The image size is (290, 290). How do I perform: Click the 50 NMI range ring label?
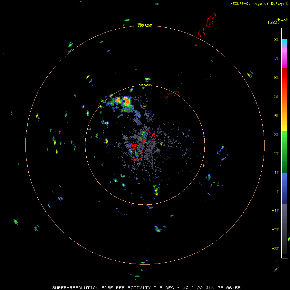pyautogui.click(x=145, y=85)
